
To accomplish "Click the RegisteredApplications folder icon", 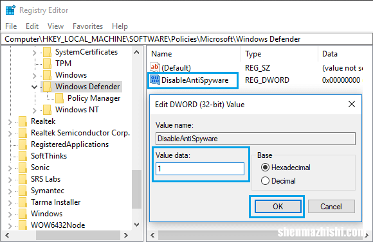I will (23, 144).
